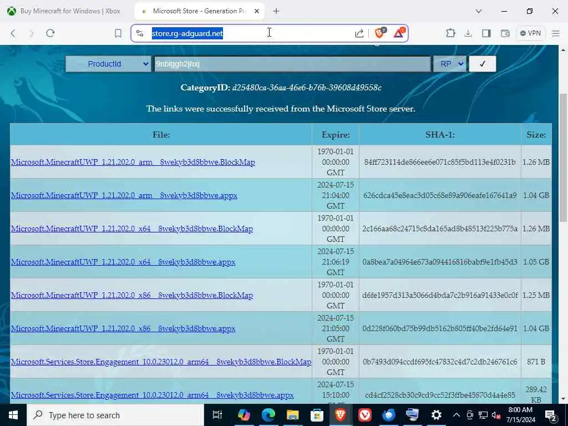
Task: Click the muted volume tray icon
Action: coord(496,415)
